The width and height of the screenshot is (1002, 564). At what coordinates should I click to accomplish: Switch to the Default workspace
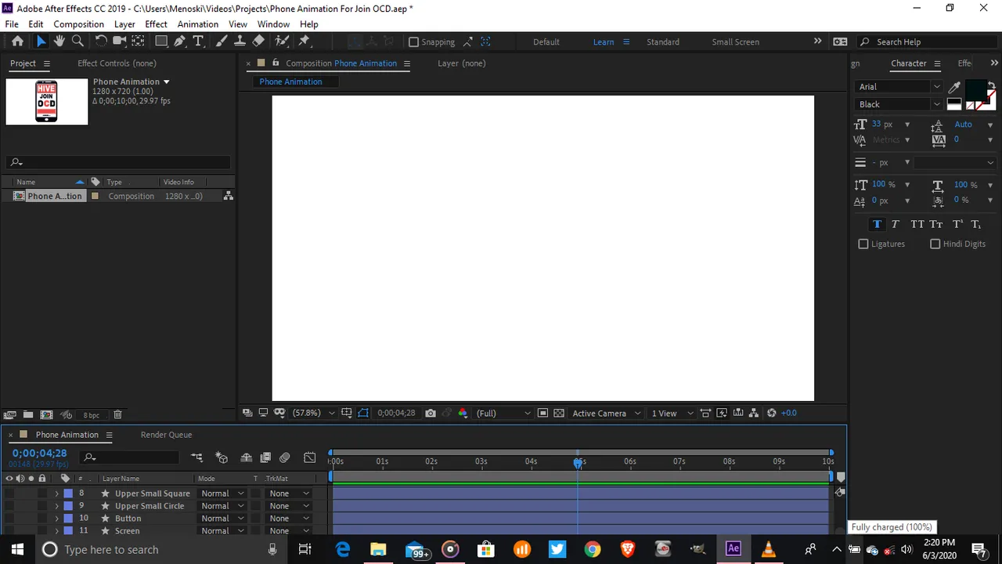point(546,42)
